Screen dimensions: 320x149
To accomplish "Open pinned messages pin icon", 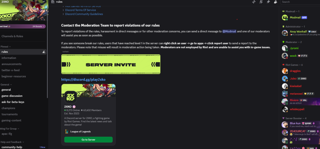I will (x=268, y=2).
